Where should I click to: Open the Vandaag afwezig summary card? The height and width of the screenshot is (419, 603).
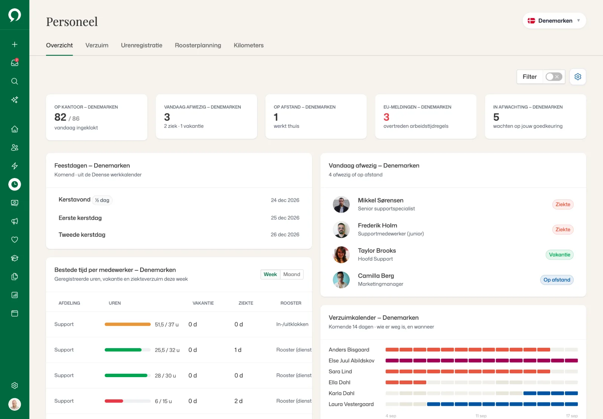[x=207, y=117]
